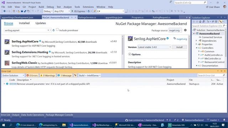Click the Windows Start button
This screenshot has height=128, width=228.
4,125
